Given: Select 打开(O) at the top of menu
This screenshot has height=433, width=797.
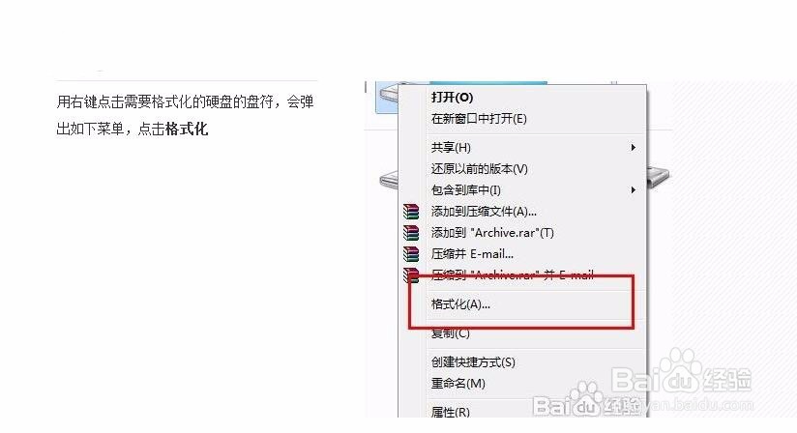Looking at the screenshot, I should (x=452, y=97).
